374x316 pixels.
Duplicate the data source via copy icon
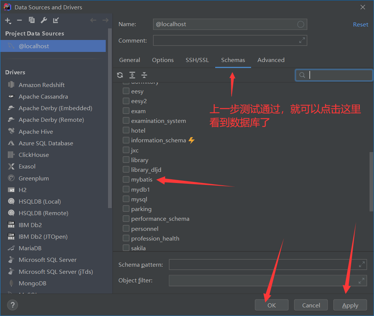(31, 20)
